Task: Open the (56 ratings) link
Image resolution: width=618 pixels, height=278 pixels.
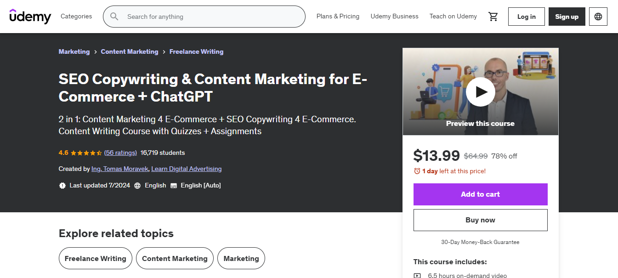Action: coord(120,153)
